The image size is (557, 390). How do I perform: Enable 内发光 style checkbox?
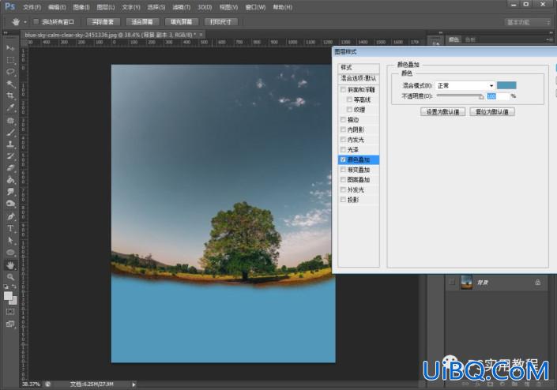click(343, 140)
